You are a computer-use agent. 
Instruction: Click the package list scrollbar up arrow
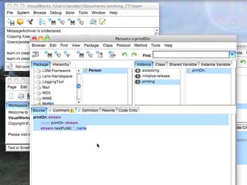point(79,70)
